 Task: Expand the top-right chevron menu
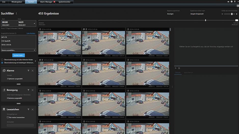[238, 2]
